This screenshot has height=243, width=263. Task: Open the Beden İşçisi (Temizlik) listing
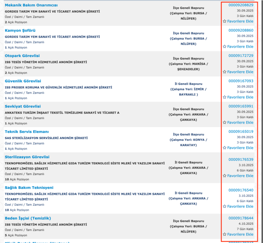pos(28,218)
